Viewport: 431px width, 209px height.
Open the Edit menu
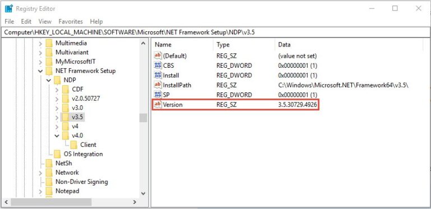[26, 21]
